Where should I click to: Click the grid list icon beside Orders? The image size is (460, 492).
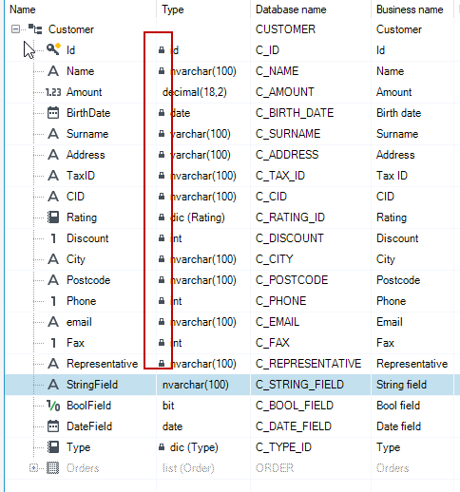click(x=53, y=468)
